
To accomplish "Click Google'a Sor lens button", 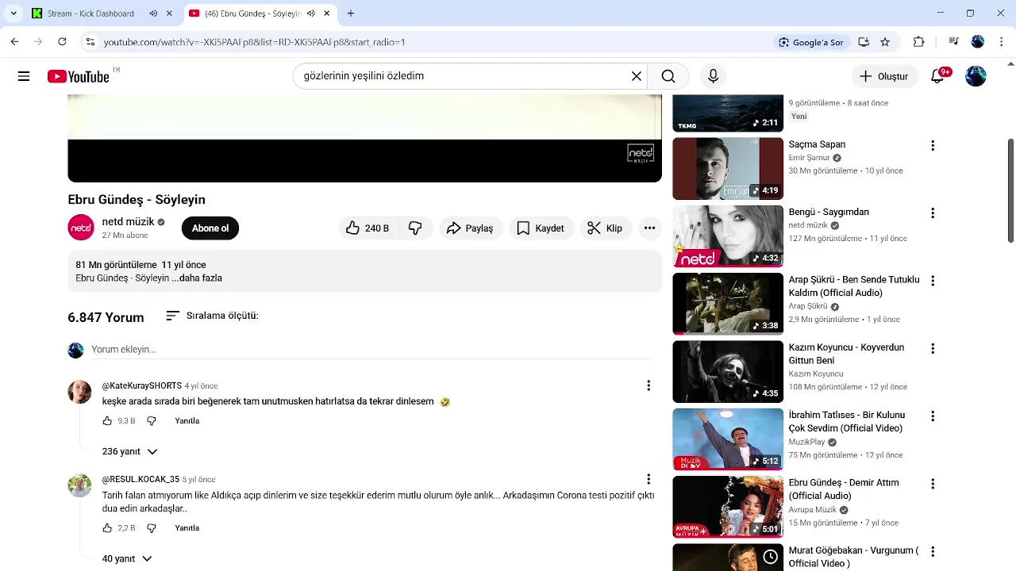I will [811, 42].
